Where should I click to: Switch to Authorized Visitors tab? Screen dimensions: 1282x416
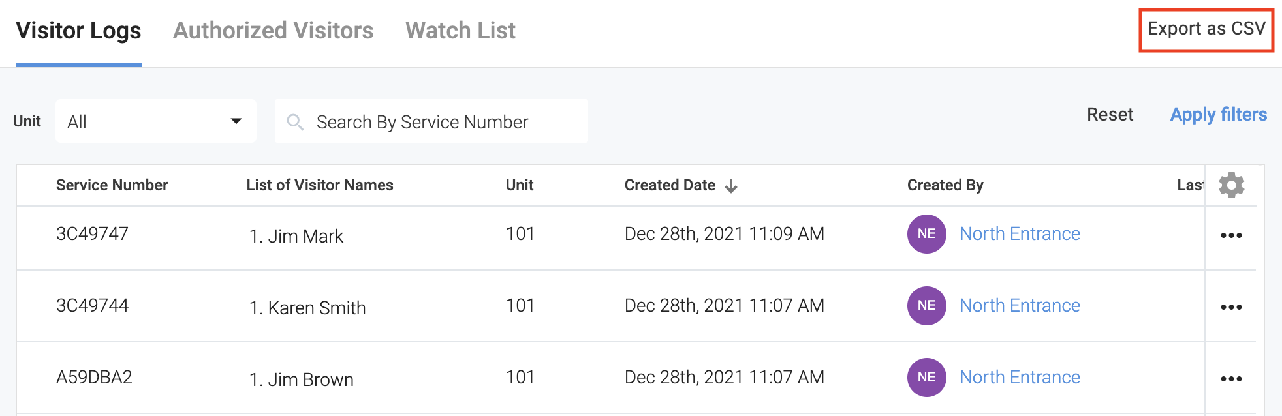[273, 31]
